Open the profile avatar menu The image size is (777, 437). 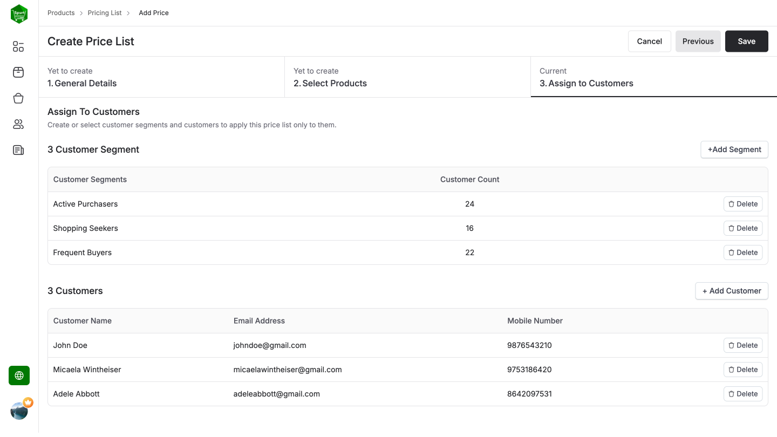[19, 410]
